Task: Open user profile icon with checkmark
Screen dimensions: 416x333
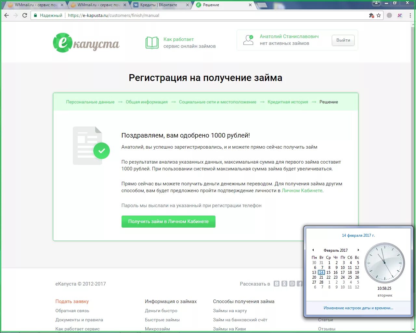Action: click(248, 40)
